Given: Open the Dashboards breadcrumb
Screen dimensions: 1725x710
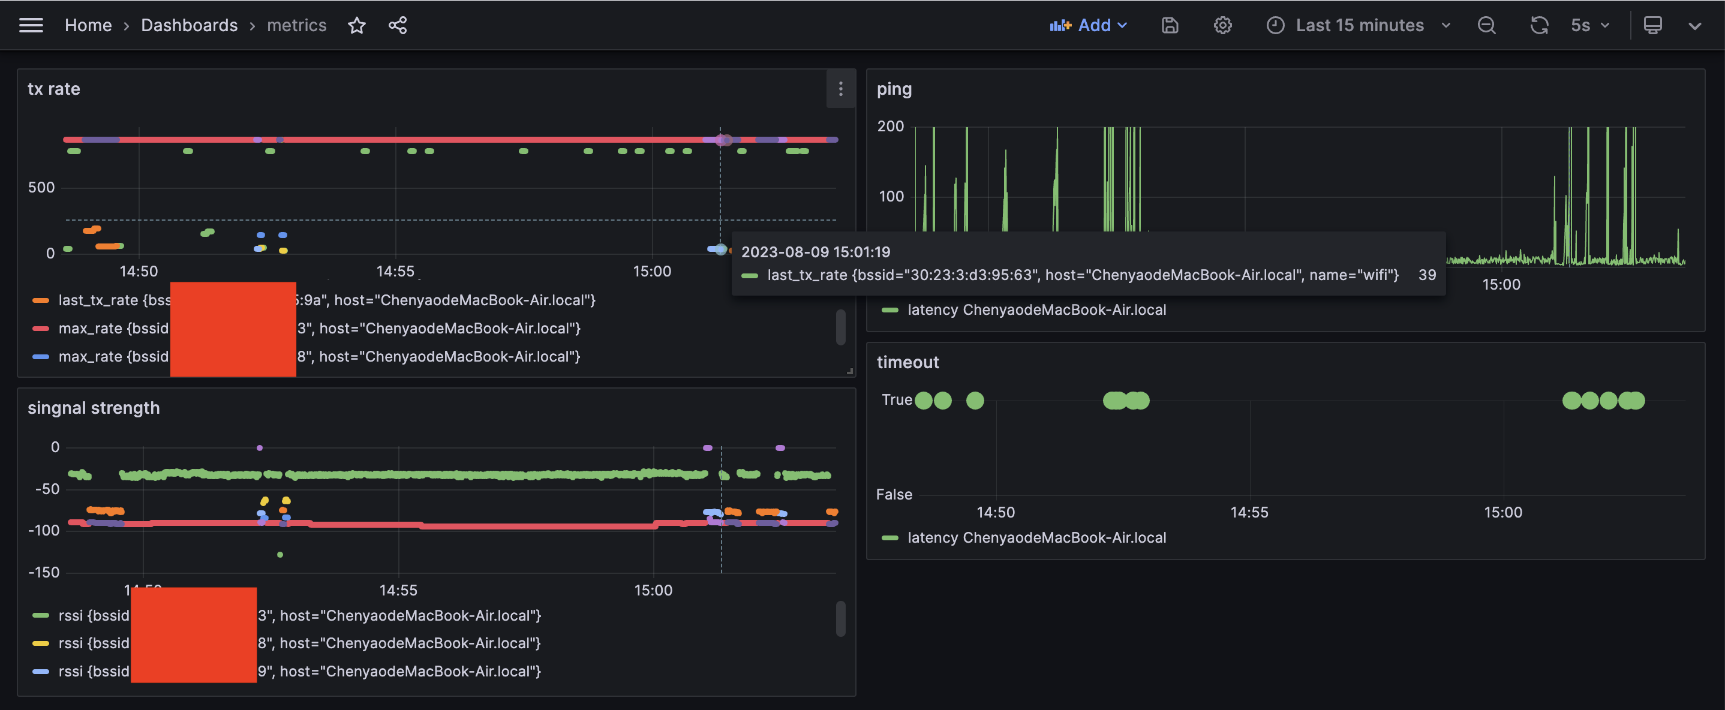Looking at the screenshot, I should pos(189,25).
